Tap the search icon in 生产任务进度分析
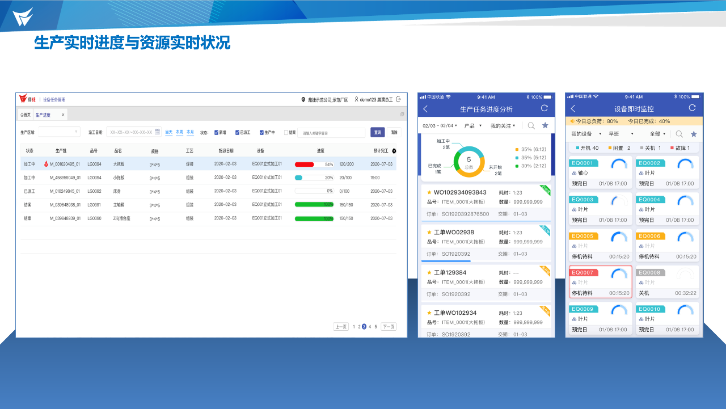Screen dimensions: 726x409 coord(531,126)
